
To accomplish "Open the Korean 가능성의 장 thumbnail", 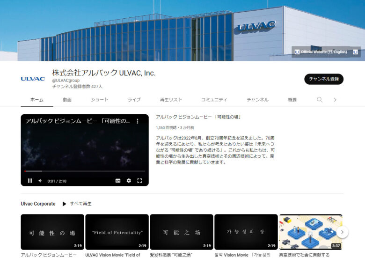I will pos(246,232).
